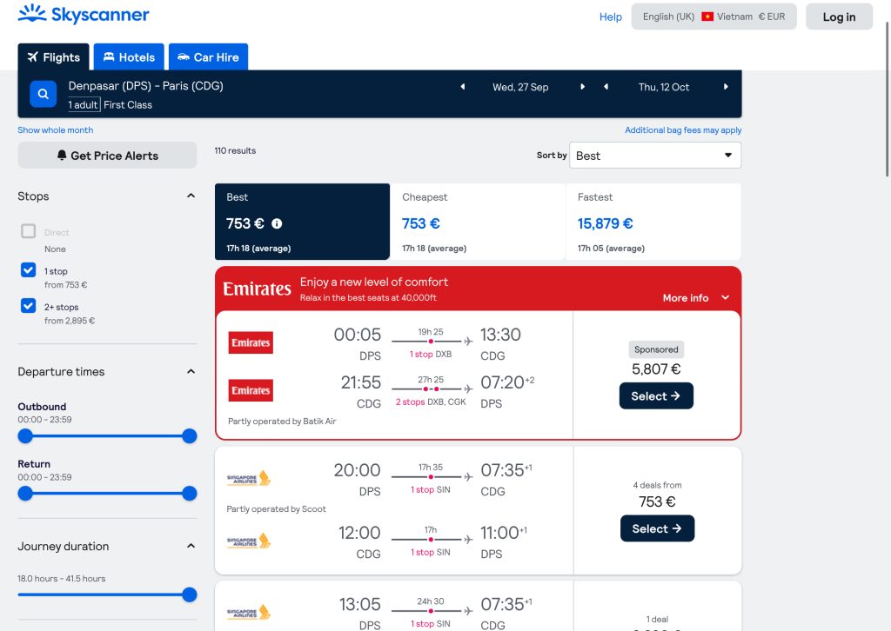The height and width of the screenshot is (631, 891).
Task: Collapse the Stops filter section
Action: 191,196
